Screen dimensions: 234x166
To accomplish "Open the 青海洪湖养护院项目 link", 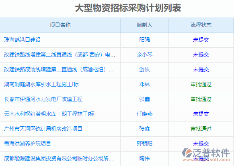I will pos(27,144).
